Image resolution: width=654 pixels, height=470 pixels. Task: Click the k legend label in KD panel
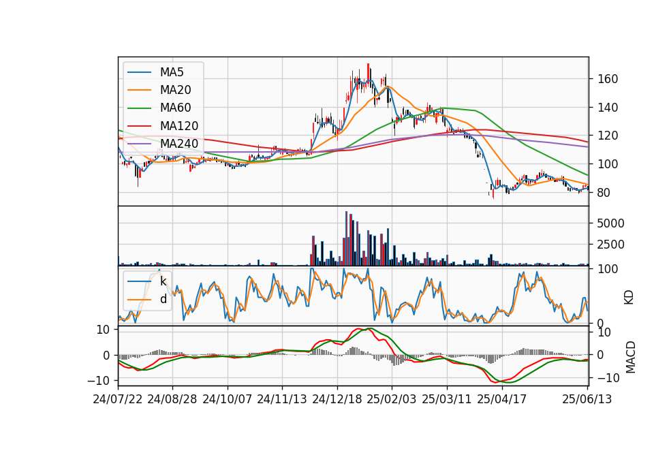pos(163,281)
